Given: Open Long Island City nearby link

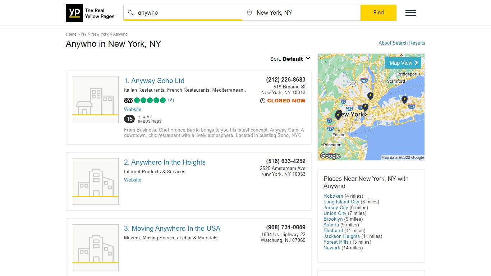Looking at the screenshot, I should coord(341,202).
